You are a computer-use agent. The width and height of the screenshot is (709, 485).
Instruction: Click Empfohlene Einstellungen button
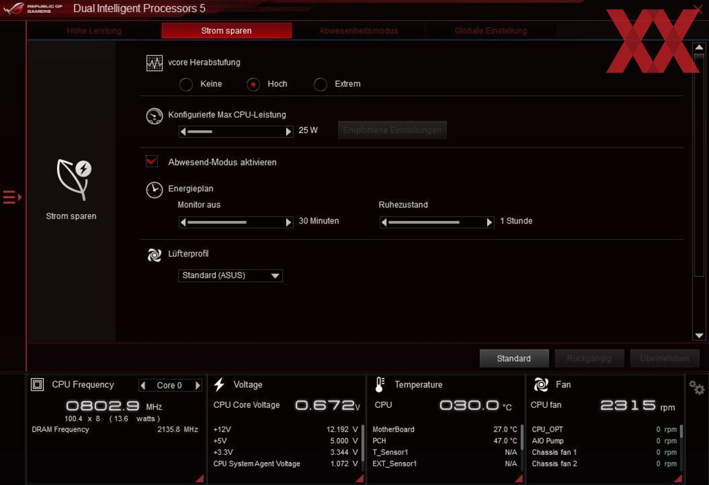click(x=392, y=130)
